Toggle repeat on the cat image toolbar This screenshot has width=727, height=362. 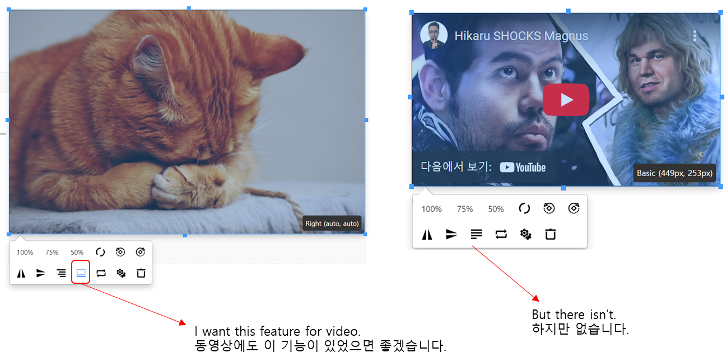point(101,273)
